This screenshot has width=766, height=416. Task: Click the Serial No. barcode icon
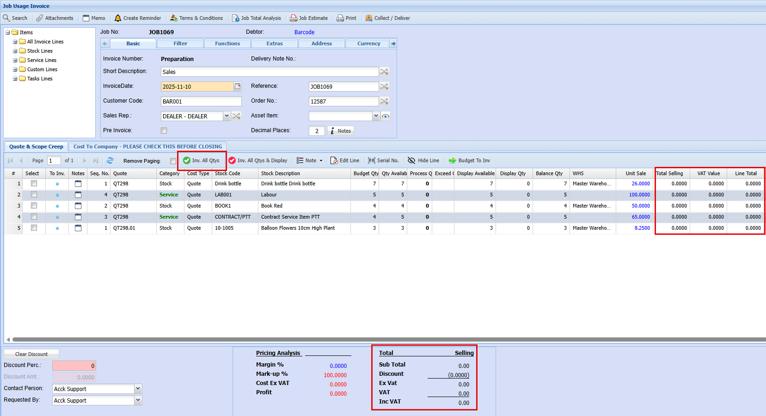pos(371,160)
